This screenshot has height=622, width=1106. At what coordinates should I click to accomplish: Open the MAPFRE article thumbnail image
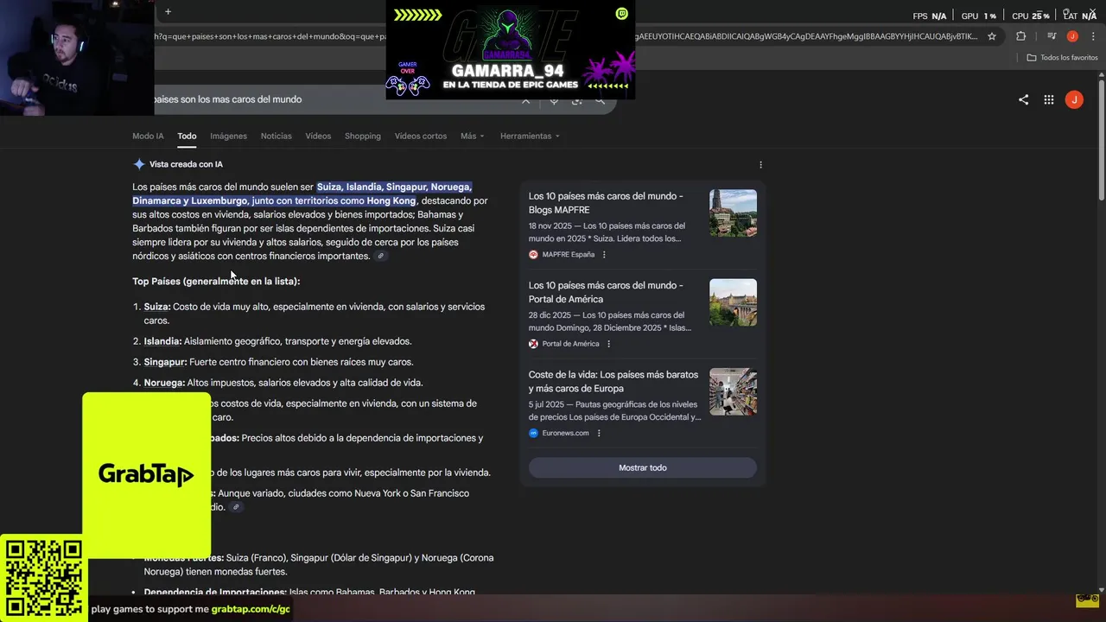point(733,213)
